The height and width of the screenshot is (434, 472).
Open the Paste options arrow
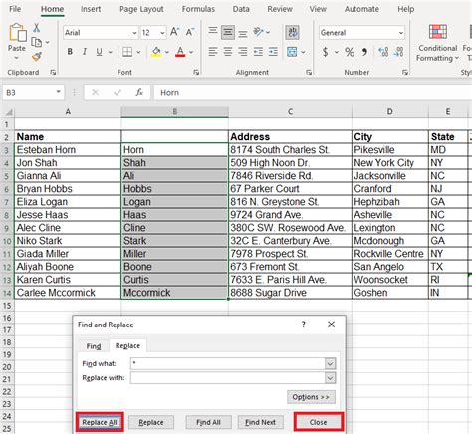[x=16, y=58]
